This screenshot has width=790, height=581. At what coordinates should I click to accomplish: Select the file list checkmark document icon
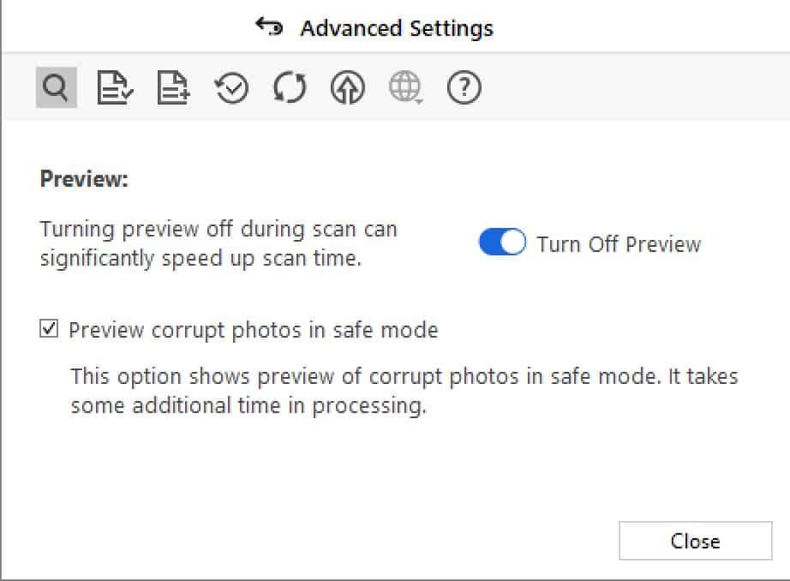tap(115, 87)
